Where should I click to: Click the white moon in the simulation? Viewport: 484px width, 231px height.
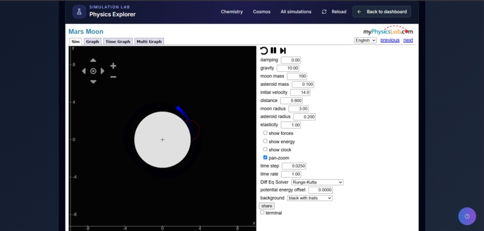(x=162, y=140)
